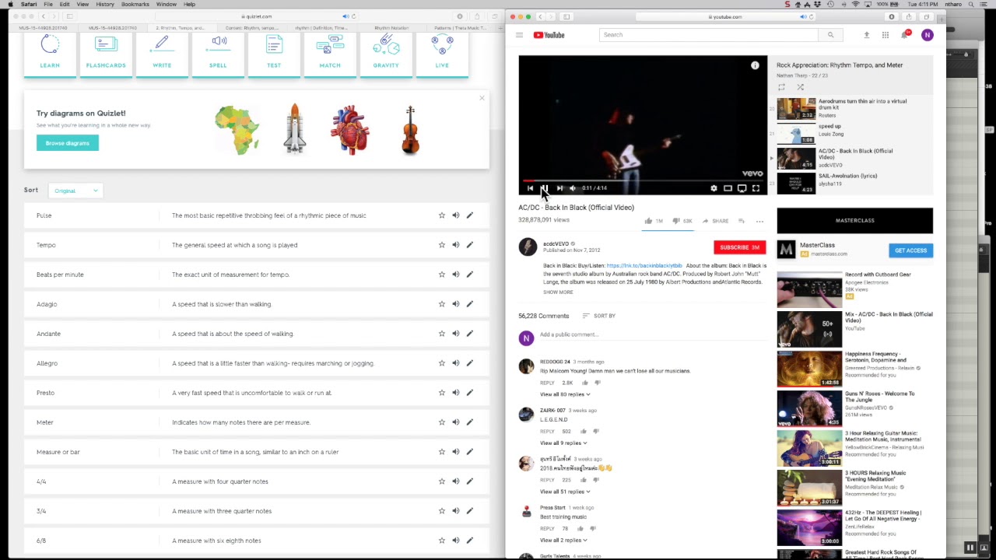Skip to next video in player
Image resolution: width=996 pixels, height=560 pixels.
tap(559, 187)
